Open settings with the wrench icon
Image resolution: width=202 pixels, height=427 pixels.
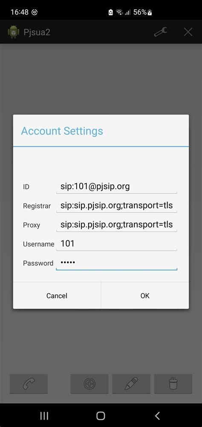tap(161, 32)
